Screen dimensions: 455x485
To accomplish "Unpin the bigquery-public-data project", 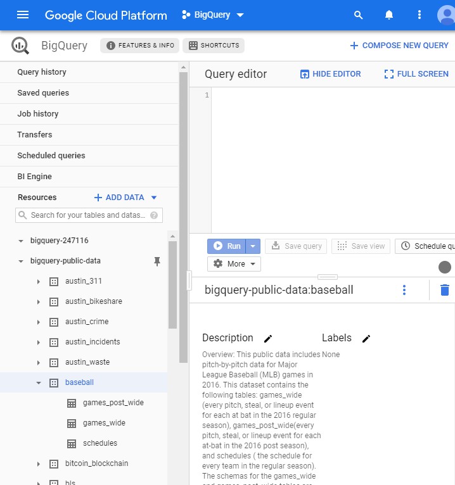I will pyautogui.click(x=157, y=261).
